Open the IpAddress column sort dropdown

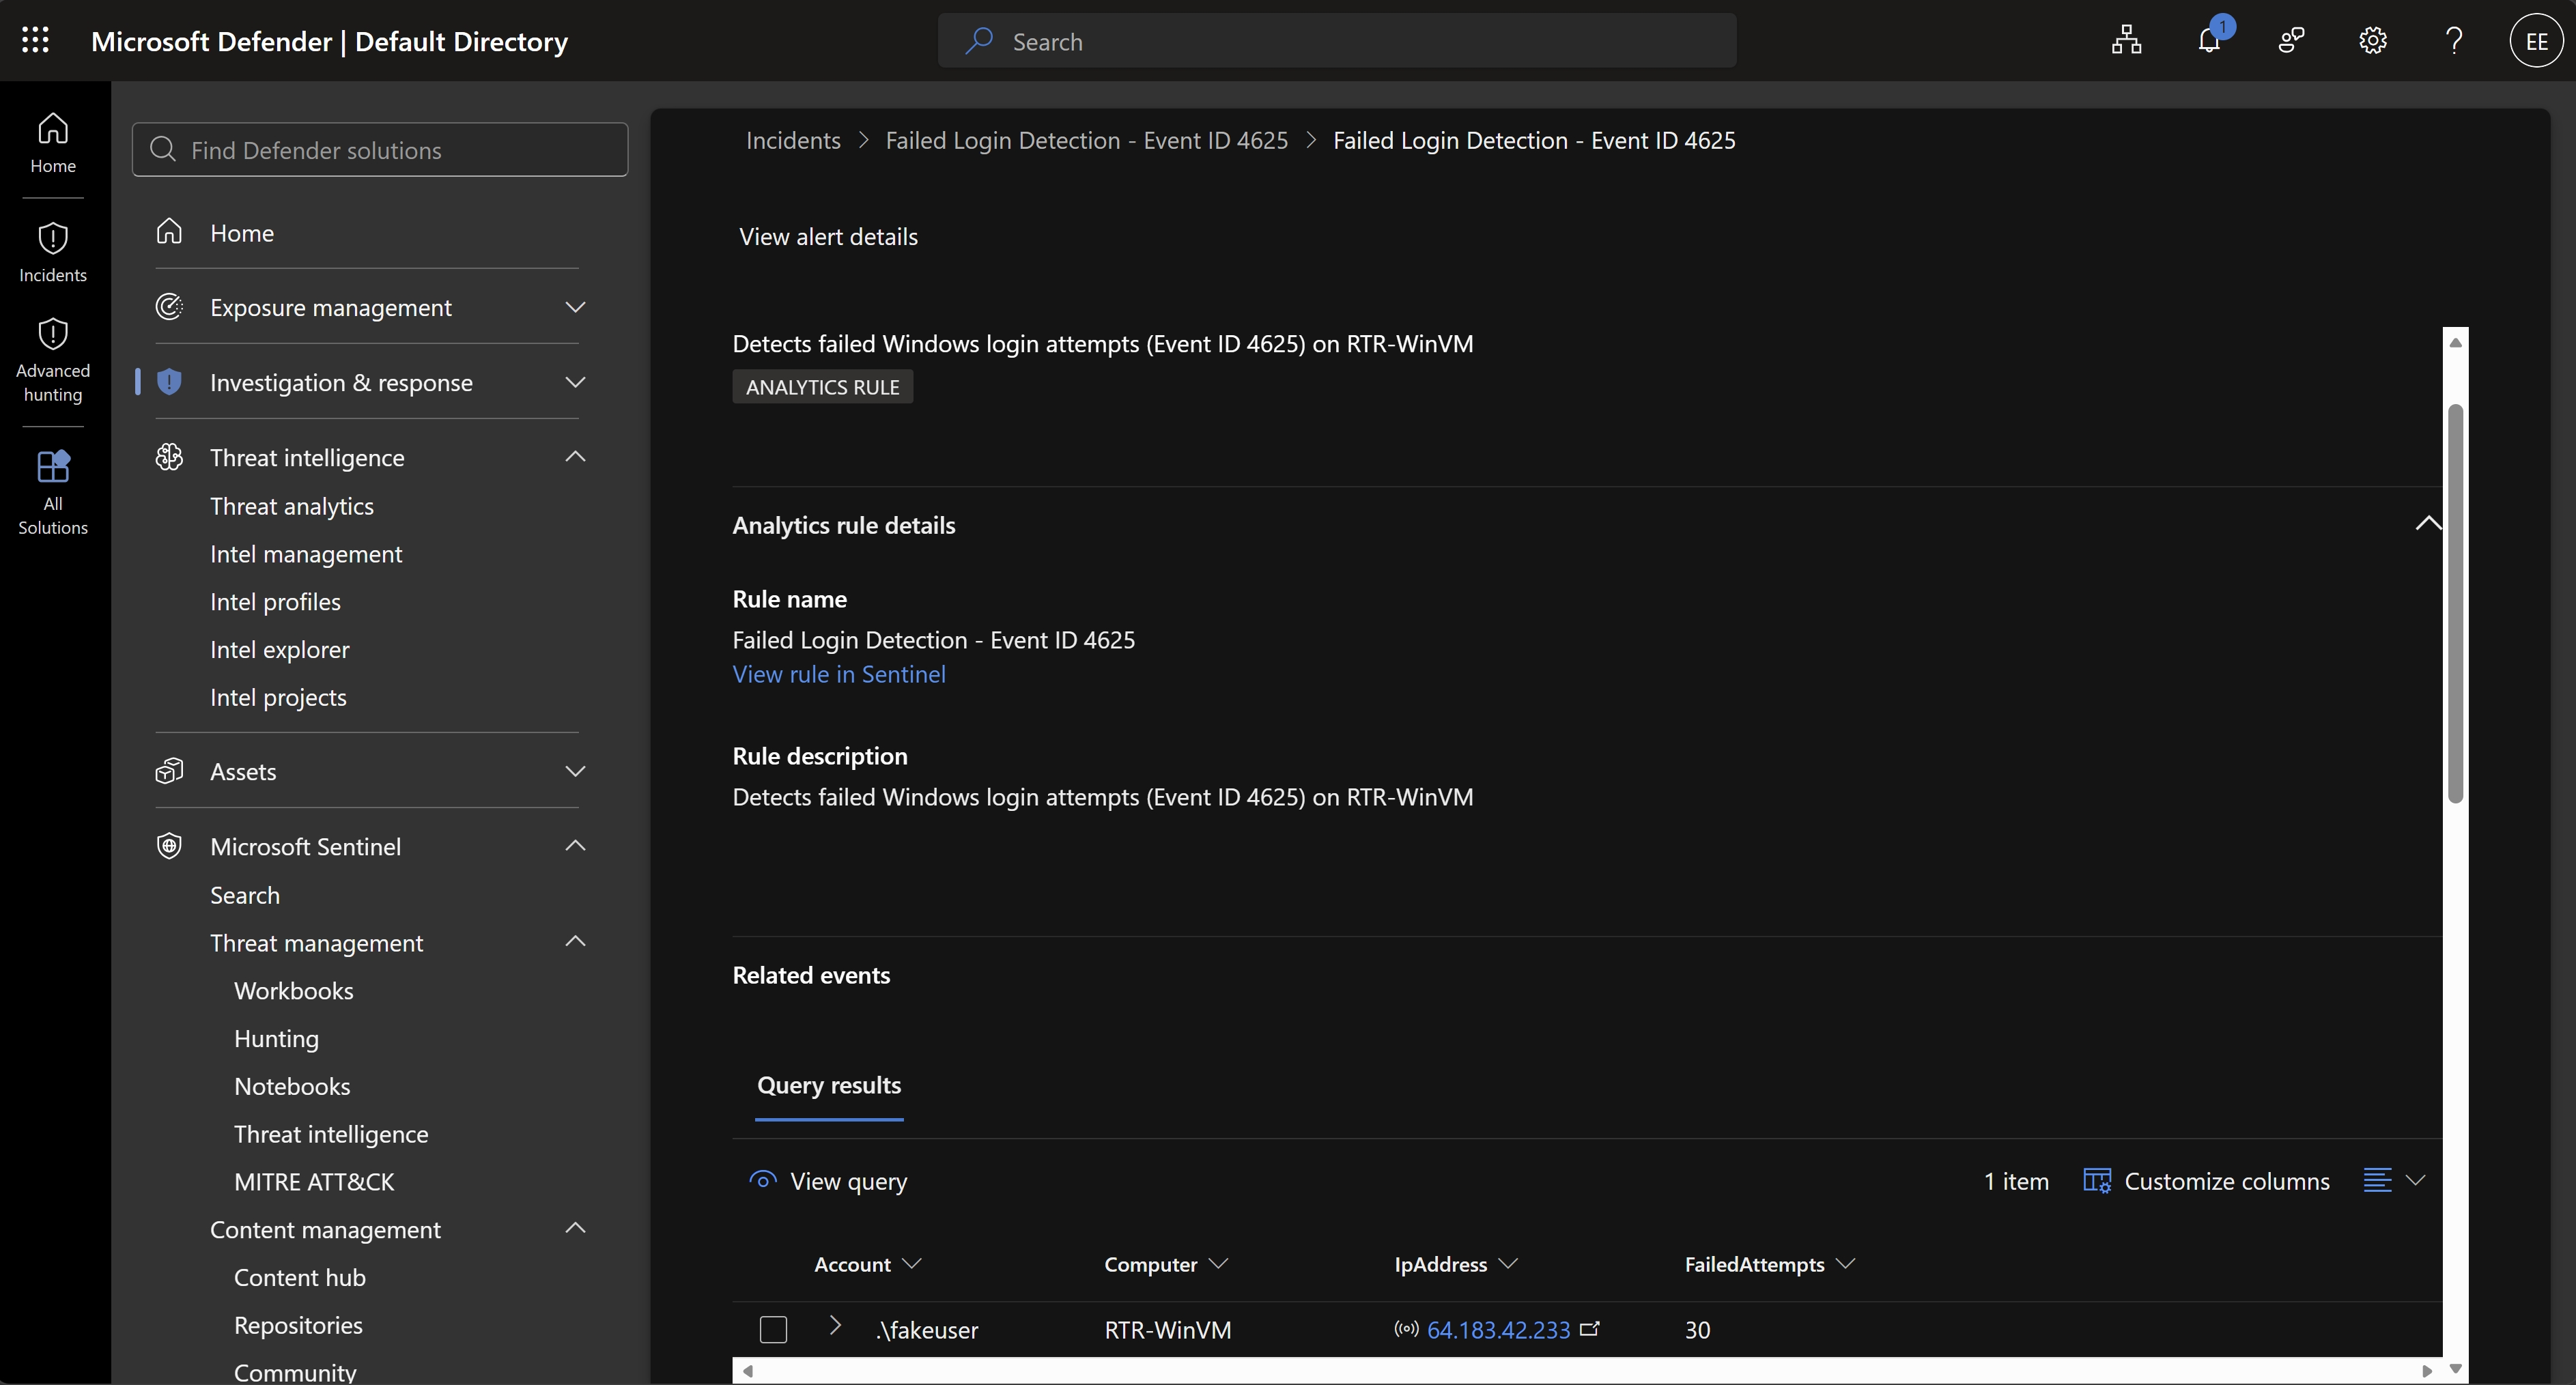tap(1509, 1264)
